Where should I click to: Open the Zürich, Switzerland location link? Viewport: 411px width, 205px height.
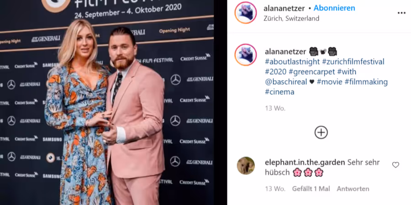pyautogui.click(x=291, y=19)
